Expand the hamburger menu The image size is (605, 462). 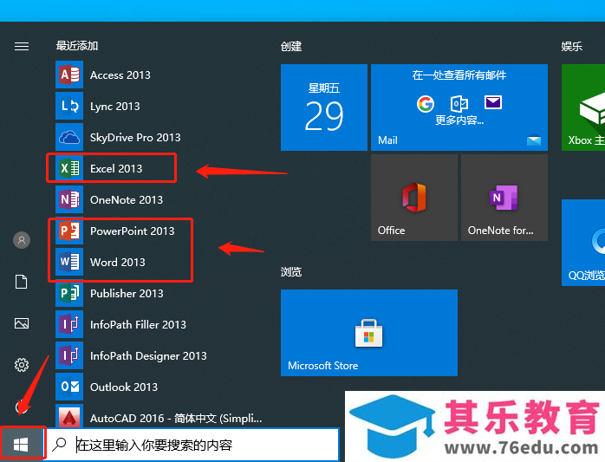coord(22,46)
